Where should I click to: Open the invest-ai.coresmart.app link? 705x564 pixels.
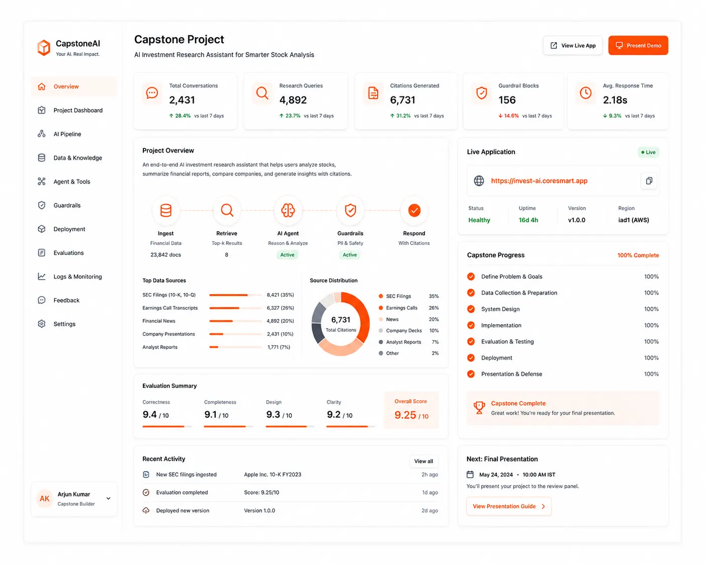[x=539, y=181]
